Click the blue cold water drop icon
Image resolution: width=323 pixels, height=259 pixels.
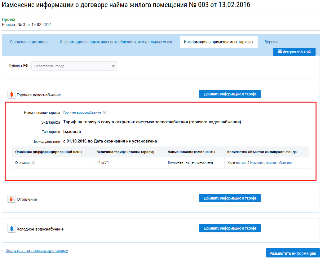pyautogui.click(x=11, y=229)
